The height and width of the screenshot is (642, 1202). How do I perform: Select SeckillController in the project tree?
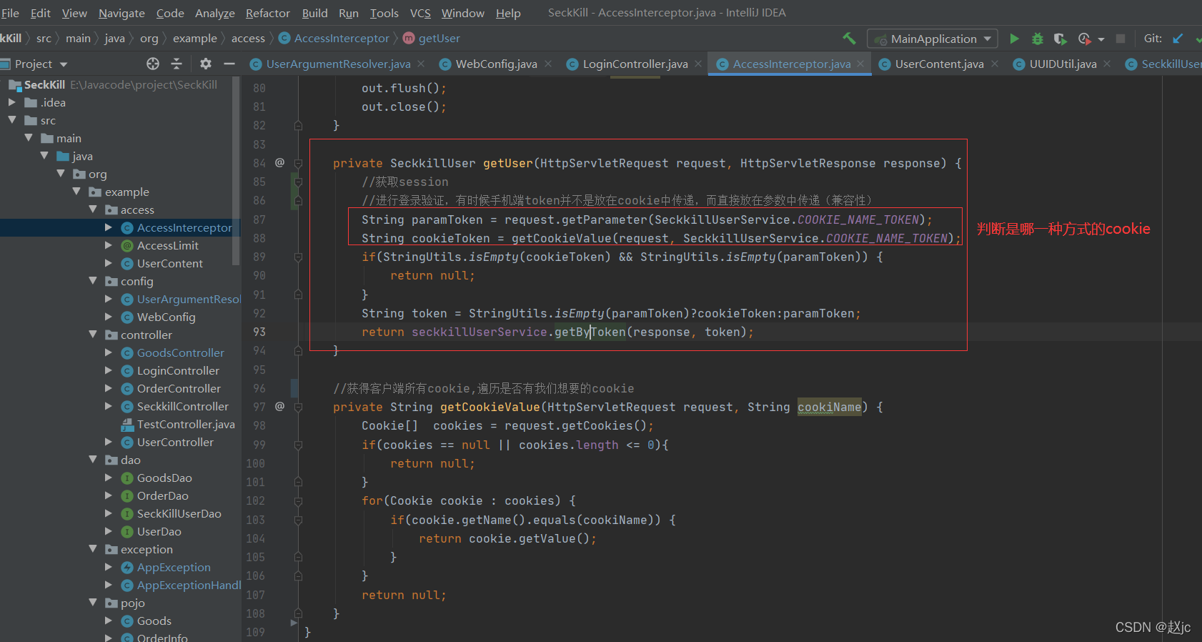point(183,406)
